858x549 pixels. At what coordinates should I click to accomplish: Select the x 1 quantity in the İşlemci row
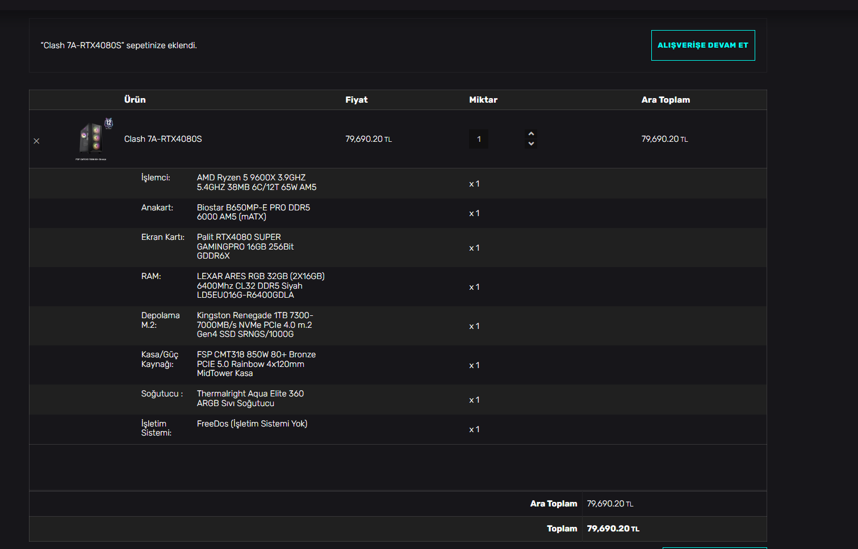tap(474, 184)
